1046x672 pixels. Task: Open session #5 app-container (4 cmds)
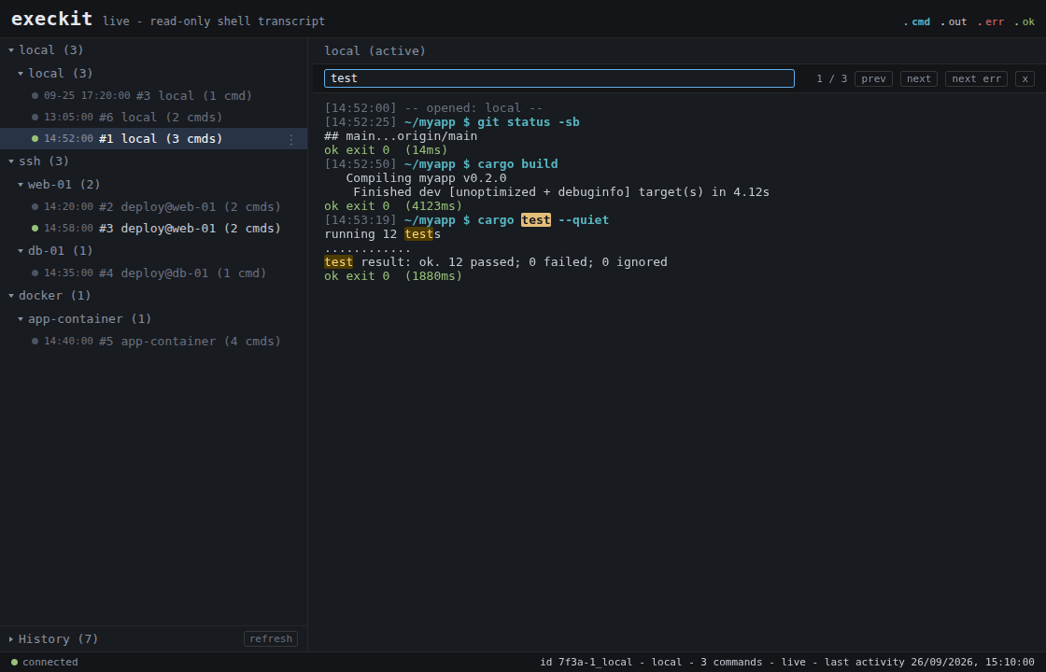[153, 341]
